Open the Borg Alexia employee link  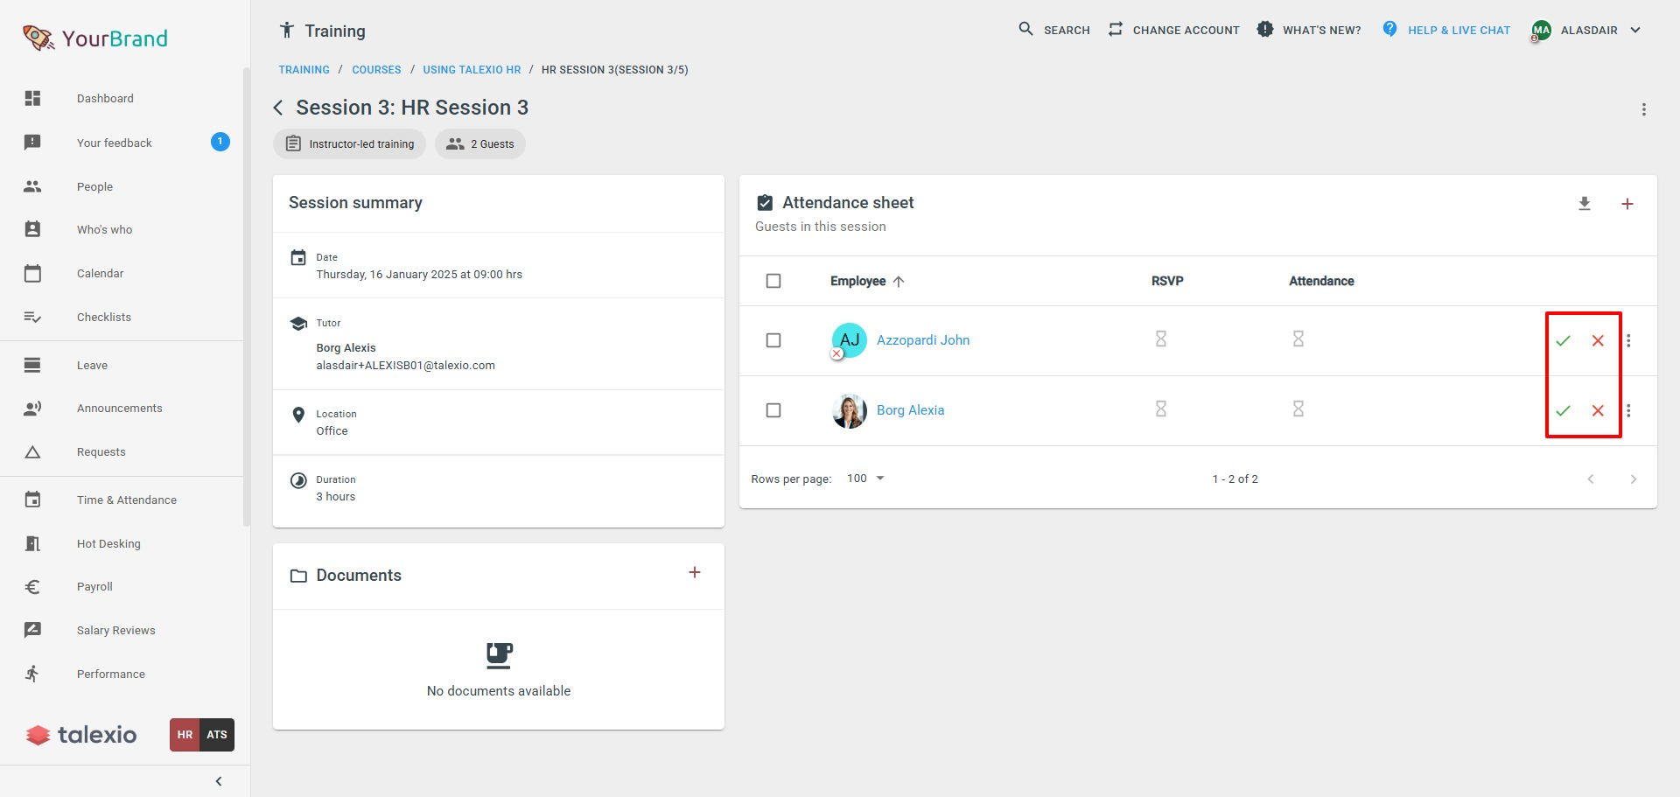point(910,410)
